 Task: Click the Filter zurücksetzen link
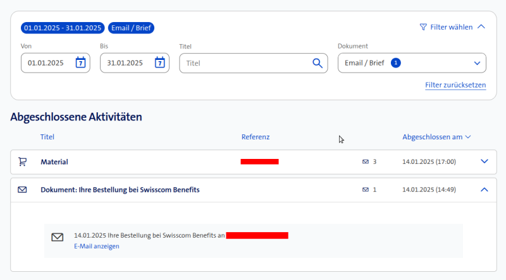coord(455,85)
